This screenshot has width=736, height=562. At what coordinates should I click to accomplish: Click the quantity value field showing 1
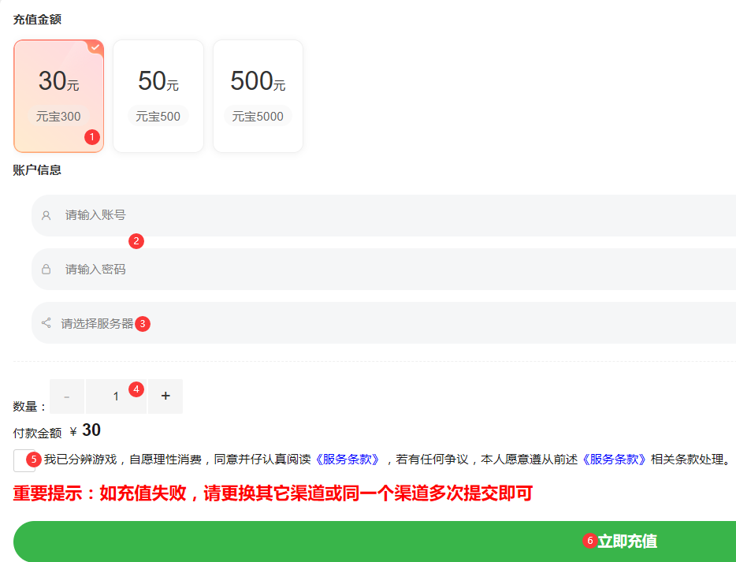pyautogui.click(x=116, y=396)
